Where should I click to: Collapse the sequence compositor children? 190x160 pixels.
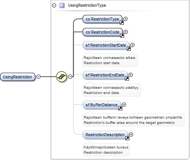(70, 76)
